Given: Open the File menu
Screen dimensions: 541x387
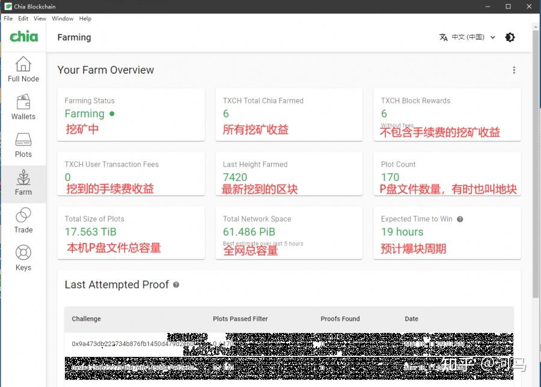Looking at the screenshot, I should [x=8, y=18].
